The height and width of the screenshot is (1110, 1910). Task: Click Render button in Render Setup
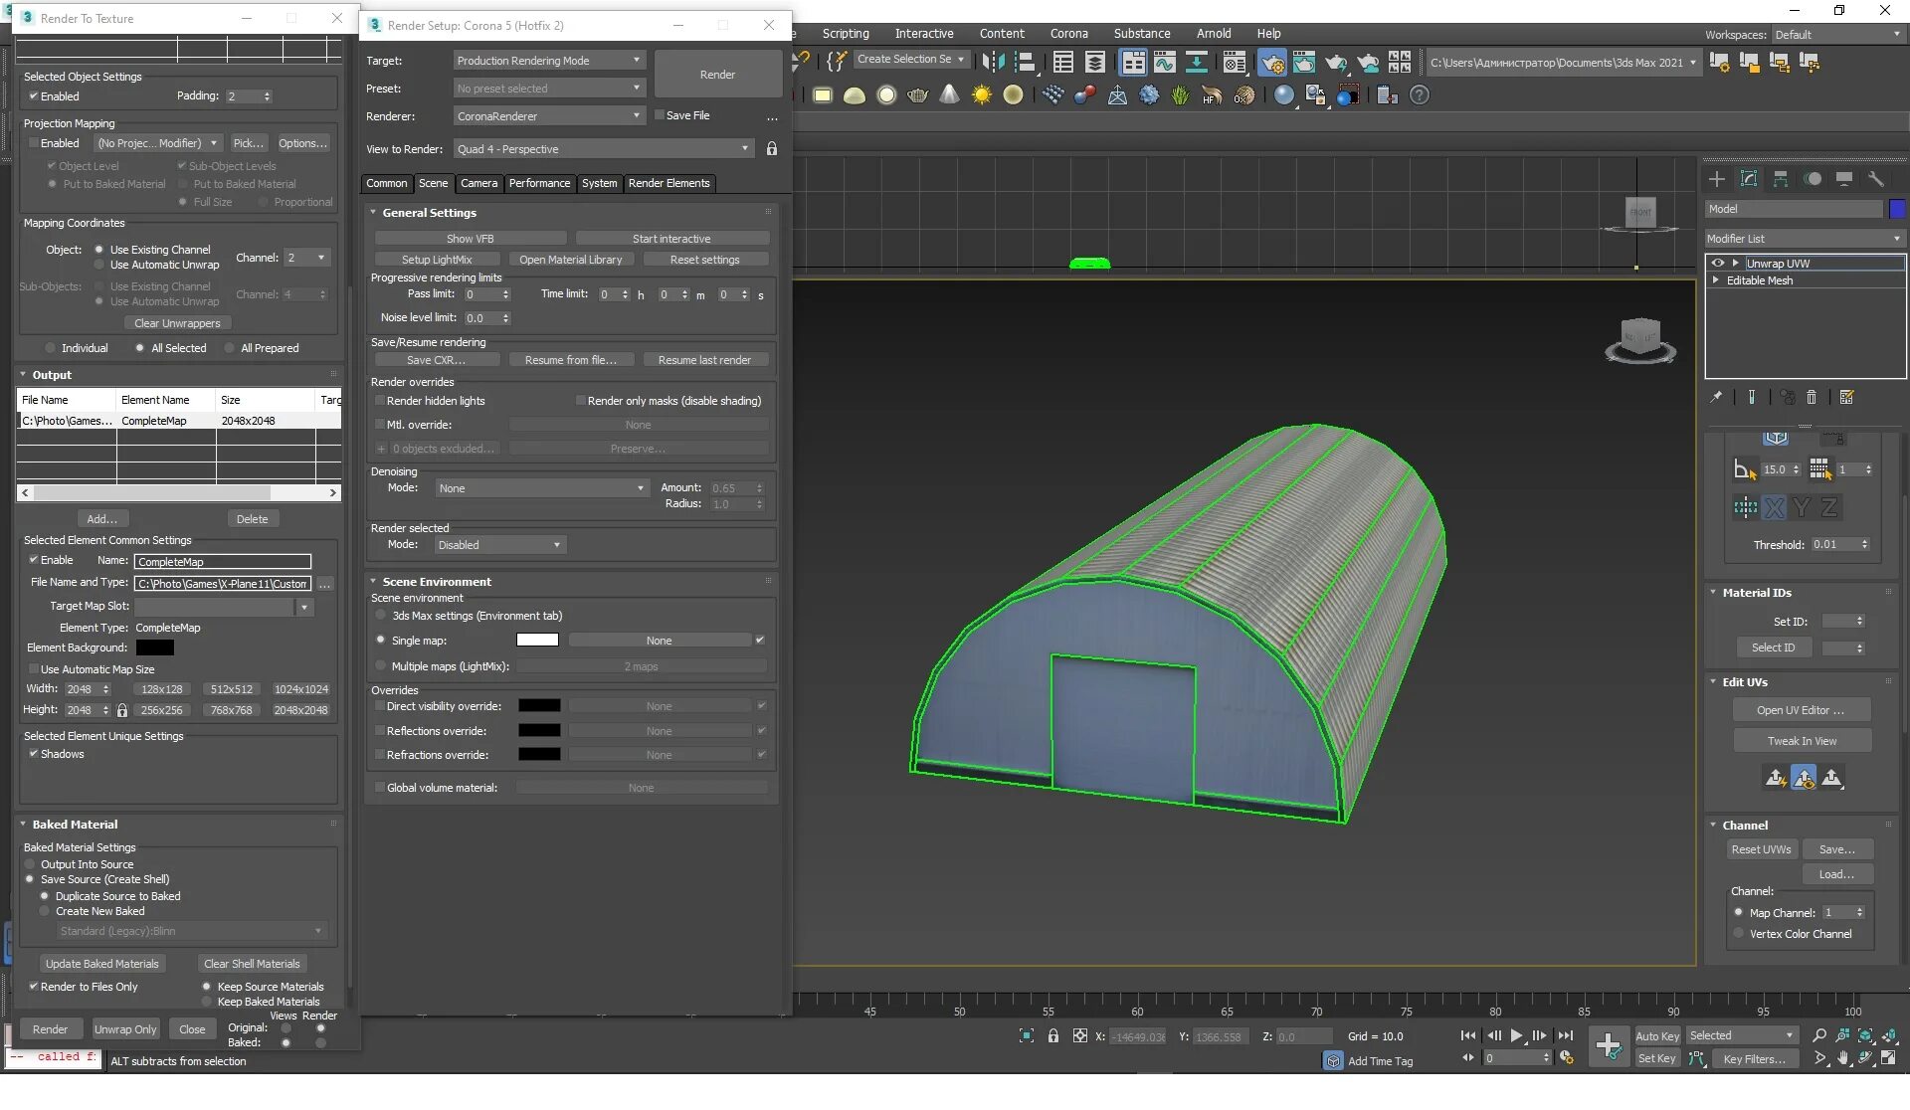717,75
